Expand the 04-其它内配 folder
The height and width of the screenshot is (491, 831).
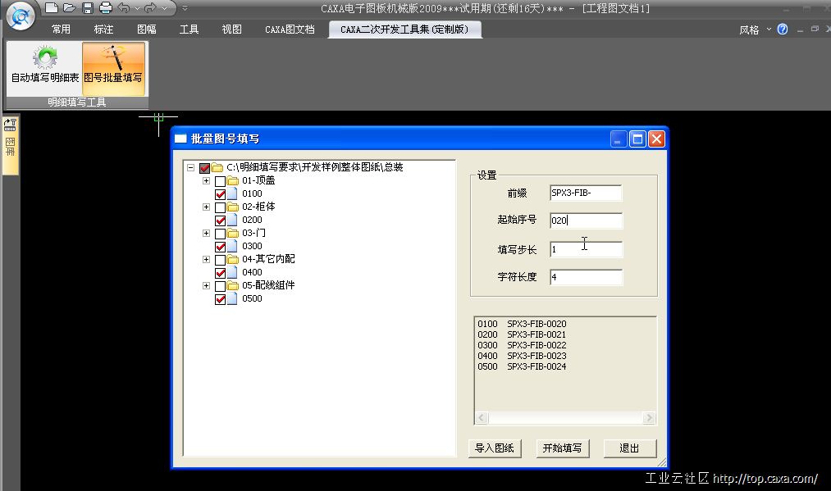(206, 259)
